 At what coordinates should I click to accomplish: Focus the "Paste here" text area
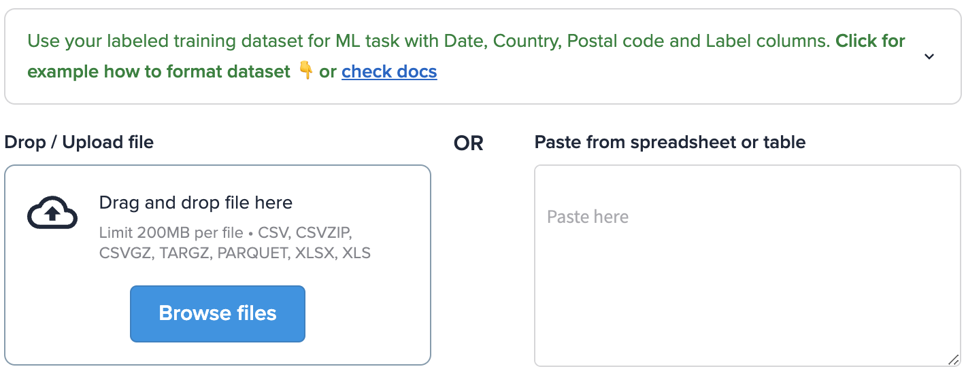pyautogui.click(x=747, y=265)
